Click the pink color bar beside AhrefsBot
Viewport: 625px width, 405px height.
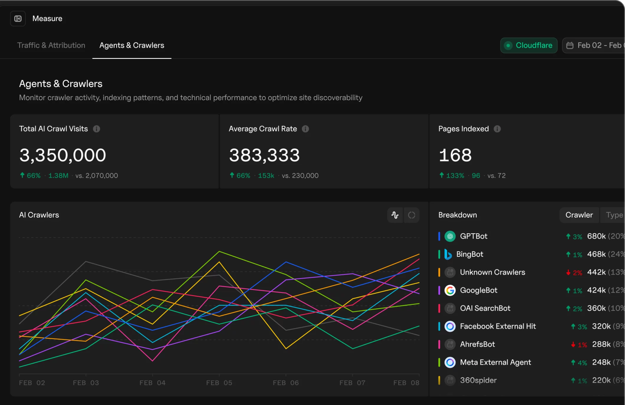[x=440, y=344]
